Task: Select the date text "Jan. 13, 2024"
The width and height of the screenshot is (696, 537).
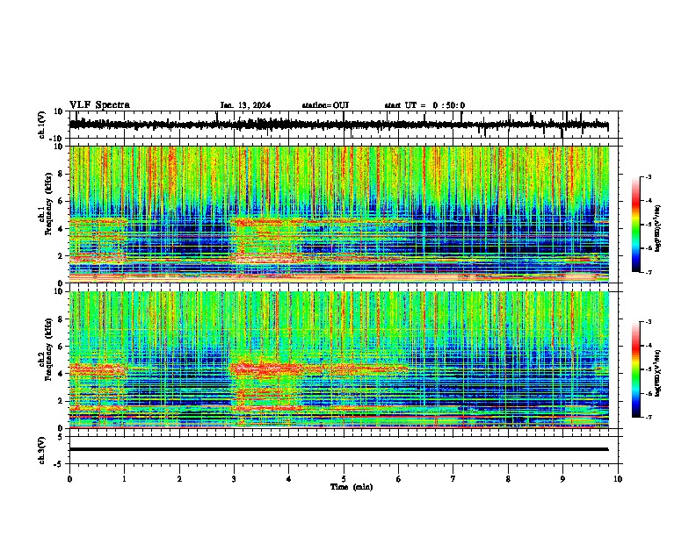Action: 245,105
